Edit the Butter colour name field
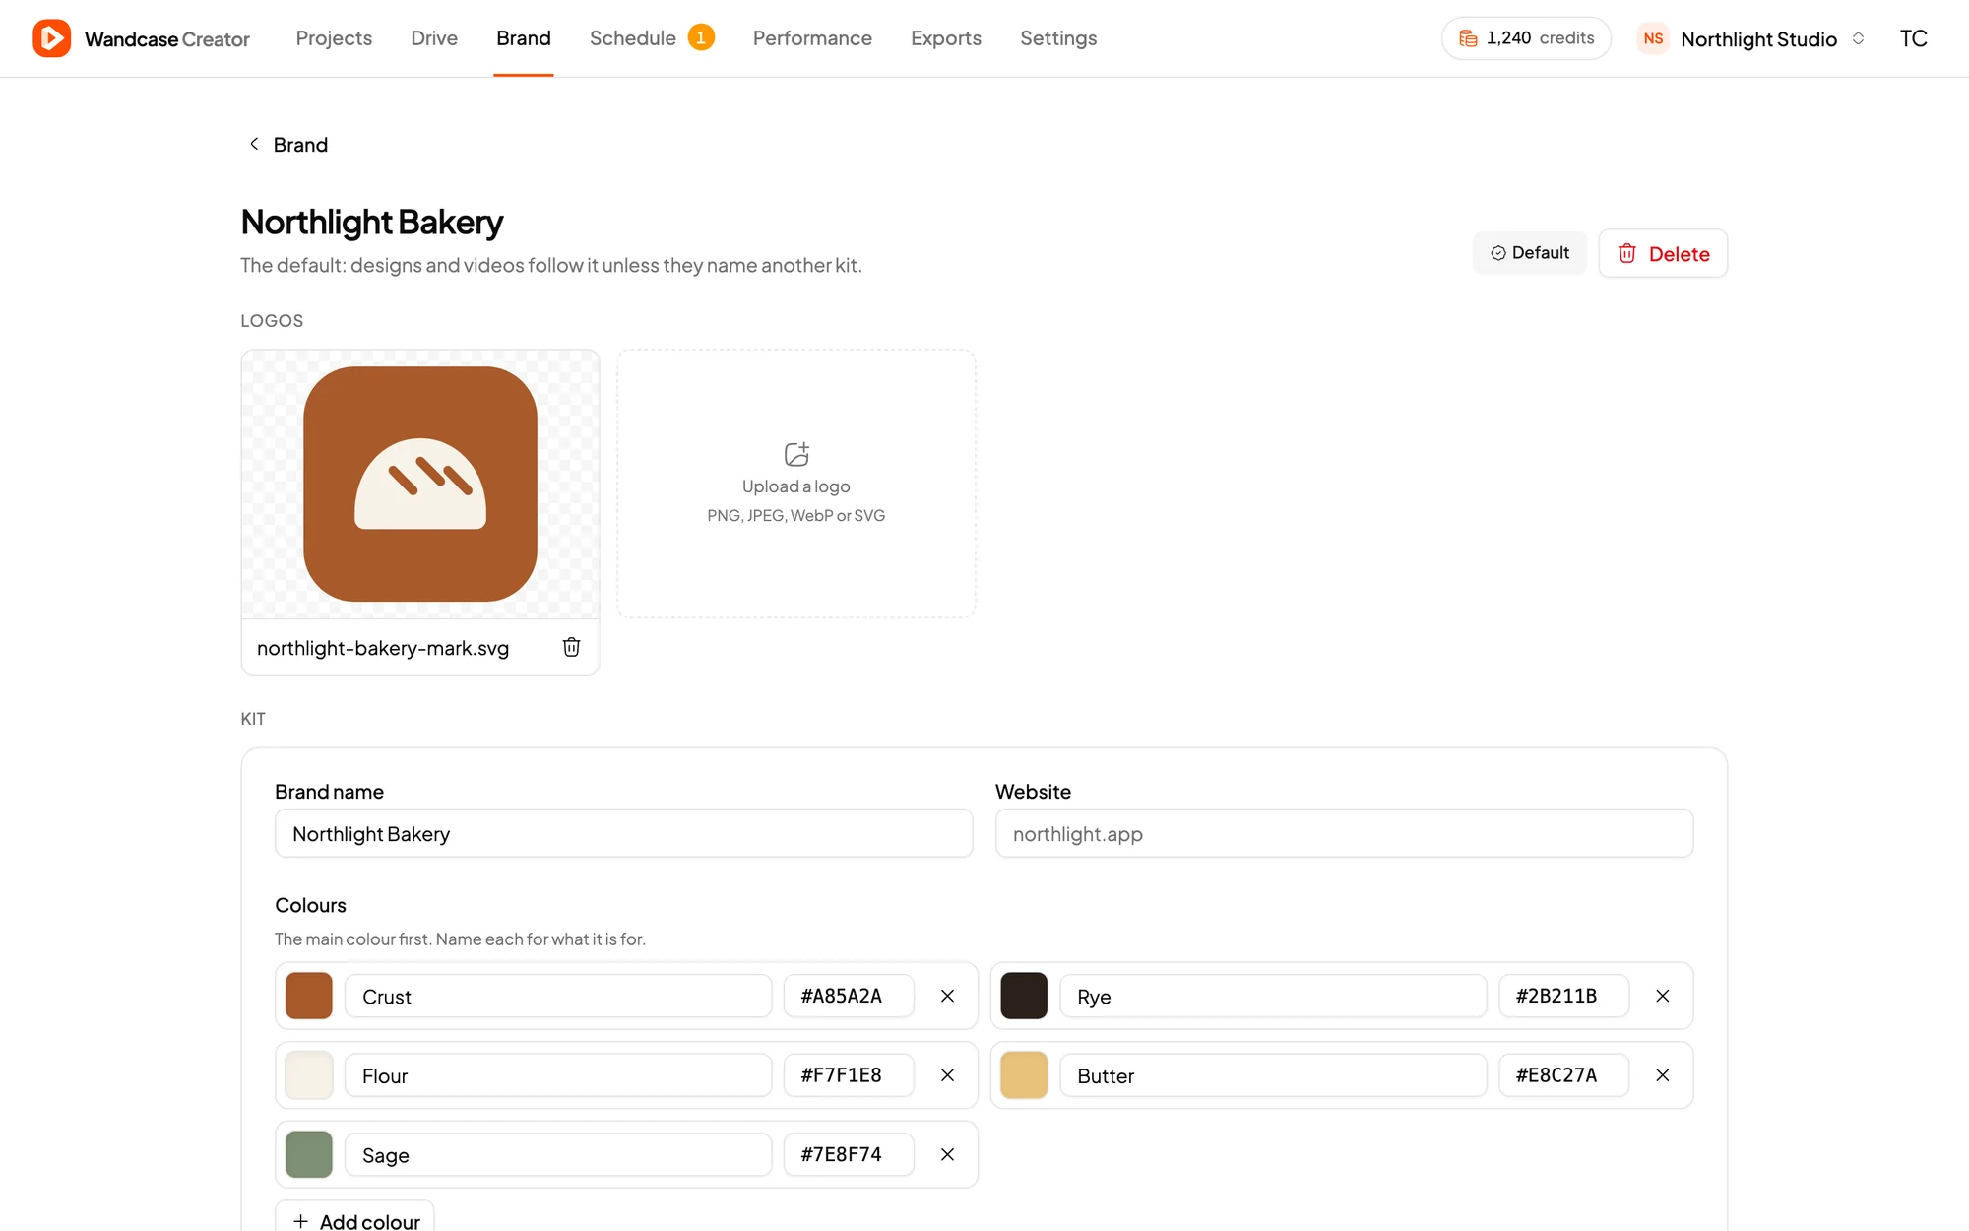This screenshot has height=1231, width=1969. 1273,1075
